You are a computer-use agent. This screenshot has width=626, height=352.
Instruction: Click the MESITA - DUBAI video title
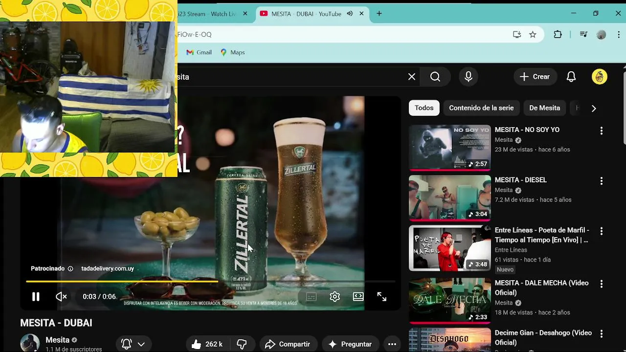[56, 323]
